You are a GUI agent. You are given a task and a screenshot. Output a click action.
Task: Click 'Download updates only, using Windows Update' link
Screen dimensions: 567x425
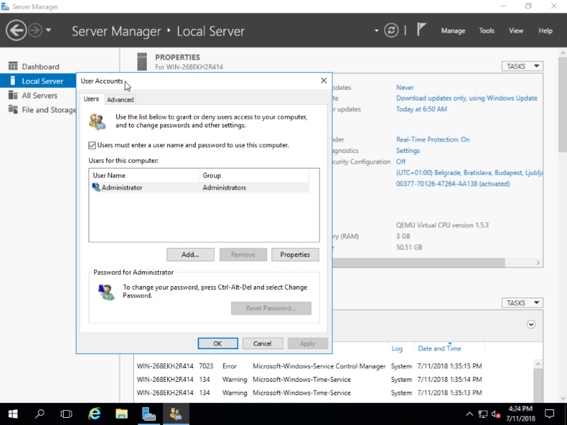point(466,98)
